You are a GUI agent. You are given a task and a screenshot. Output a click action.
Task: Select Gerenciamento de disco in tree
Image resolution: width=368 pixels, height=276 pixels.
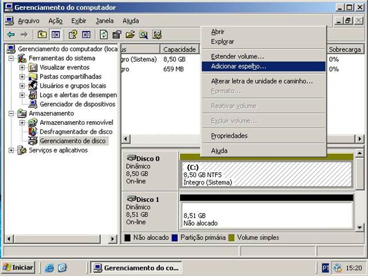(73, 141)
